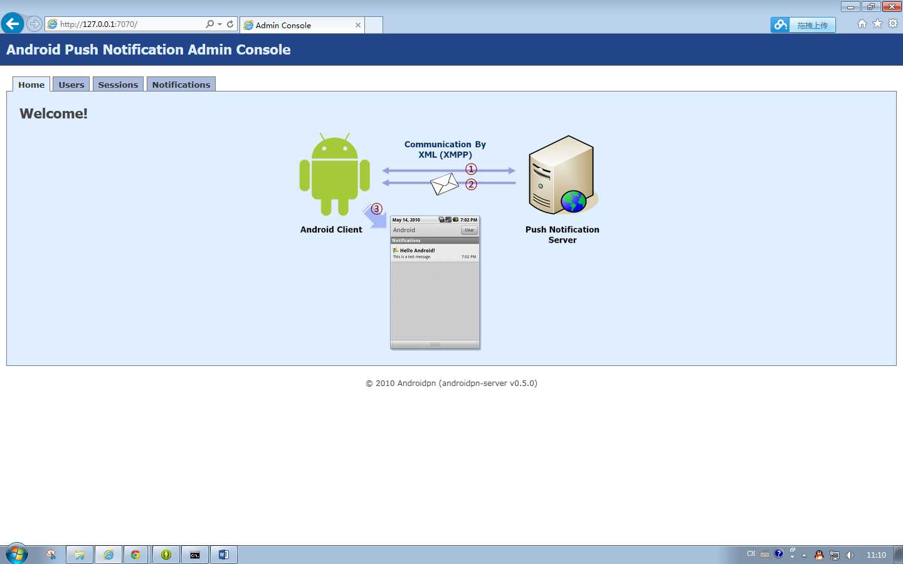903x564 pixels.
Task: Switch to the Users tab
Action: (71, 85)
